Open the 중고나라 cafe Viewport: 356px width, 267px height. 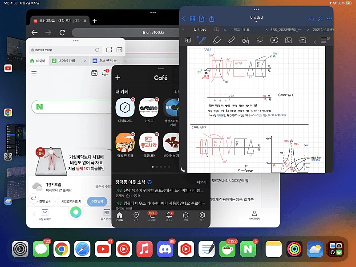[x=149, y=145]
